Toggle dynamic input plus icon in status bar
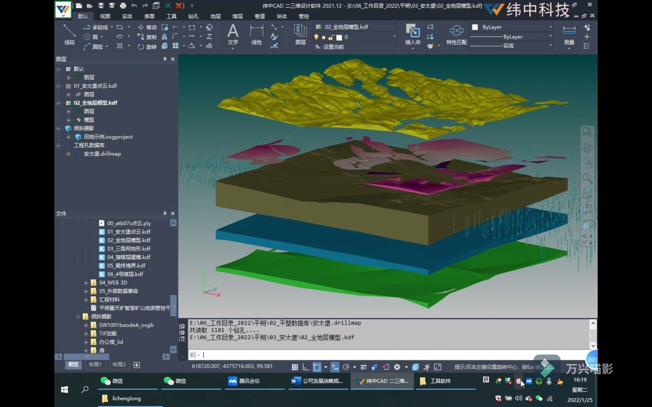Screen dimensions: 652x407 tap(335, 367)
